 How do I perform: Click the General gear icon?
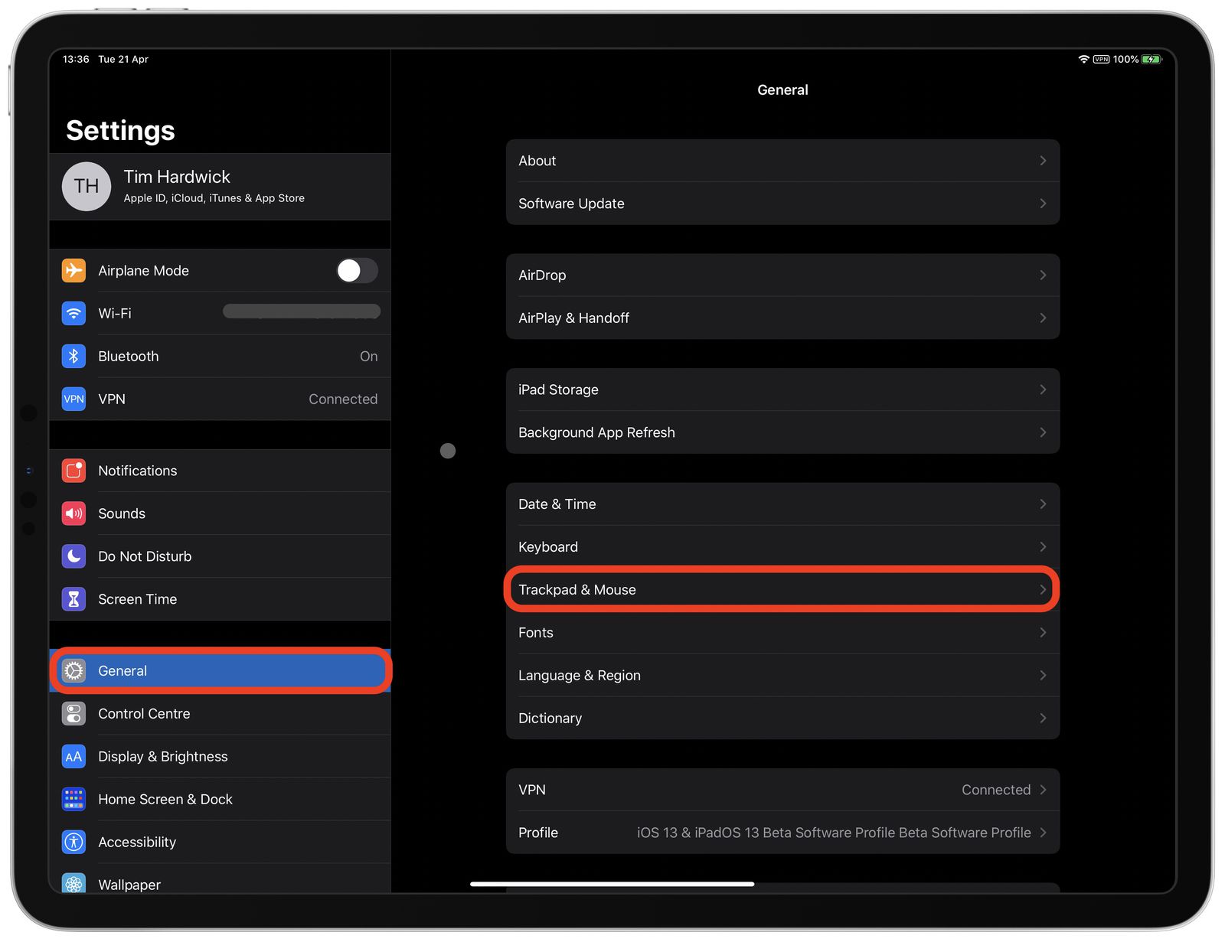[73, 670]
